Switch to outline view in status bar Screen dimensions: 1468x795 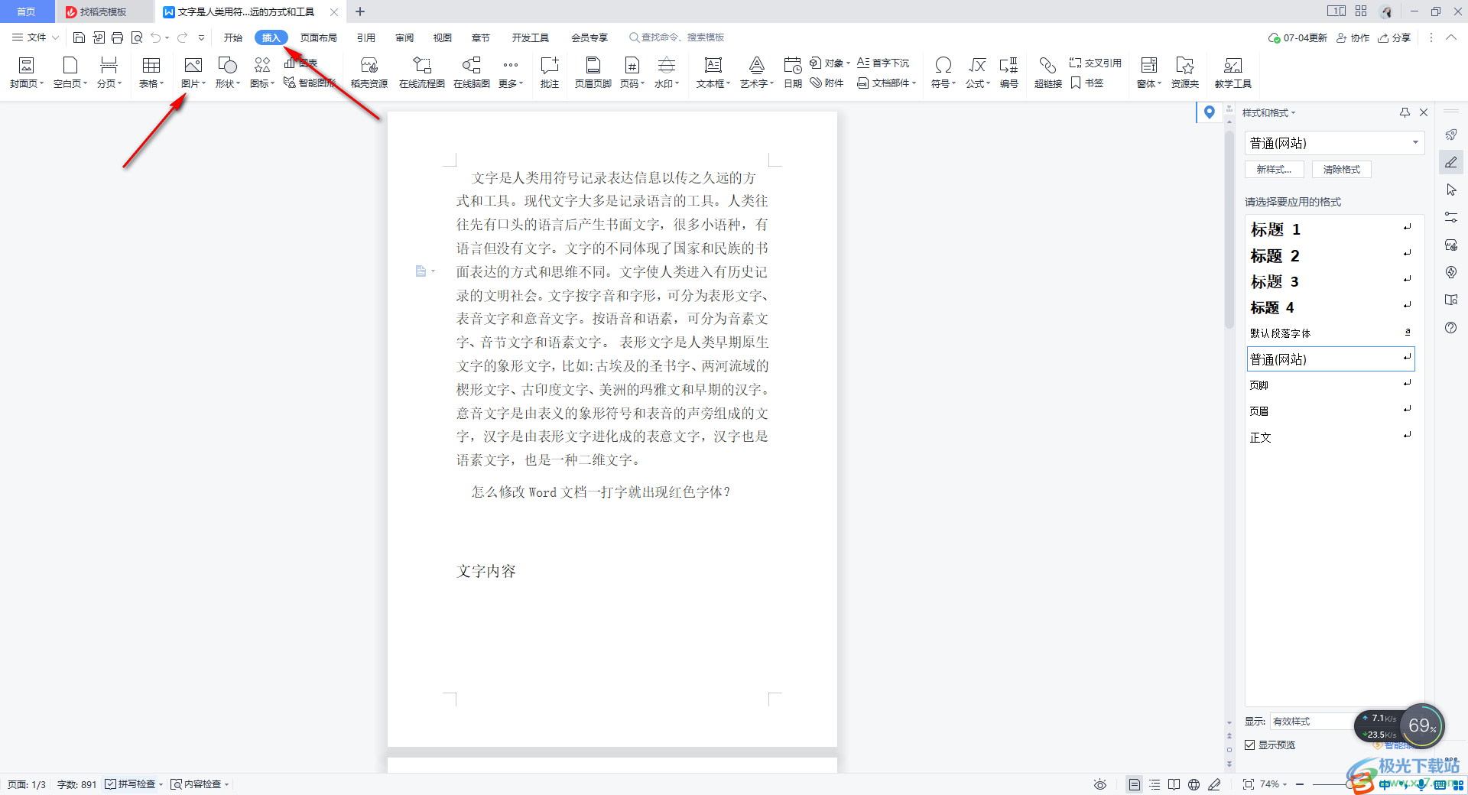coord(1155,784)
